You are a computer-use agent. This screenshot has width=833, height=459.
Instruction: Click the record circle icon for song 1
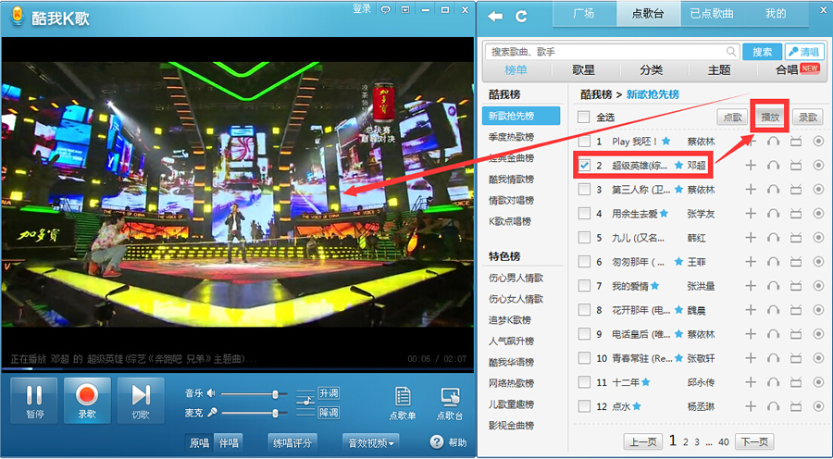click(818, 142)
